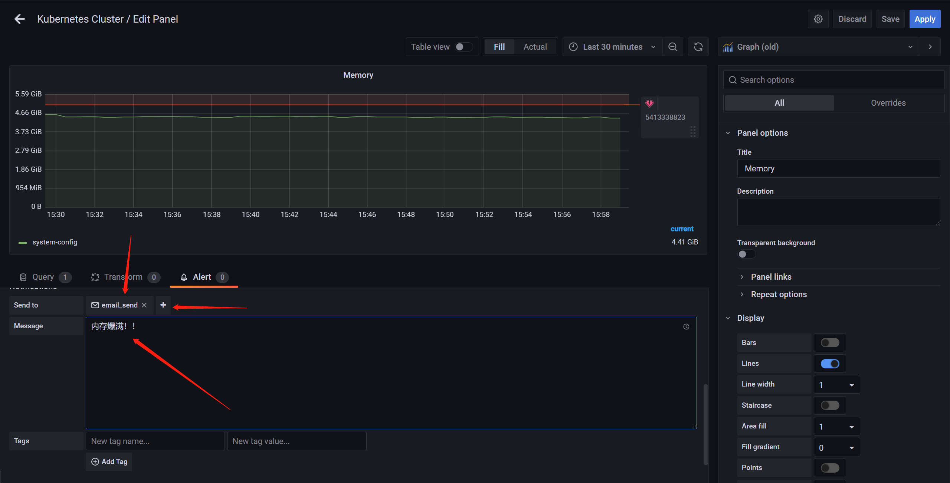Collapse options pane with right chevron
Screen dimensions: 950x483
930,47
